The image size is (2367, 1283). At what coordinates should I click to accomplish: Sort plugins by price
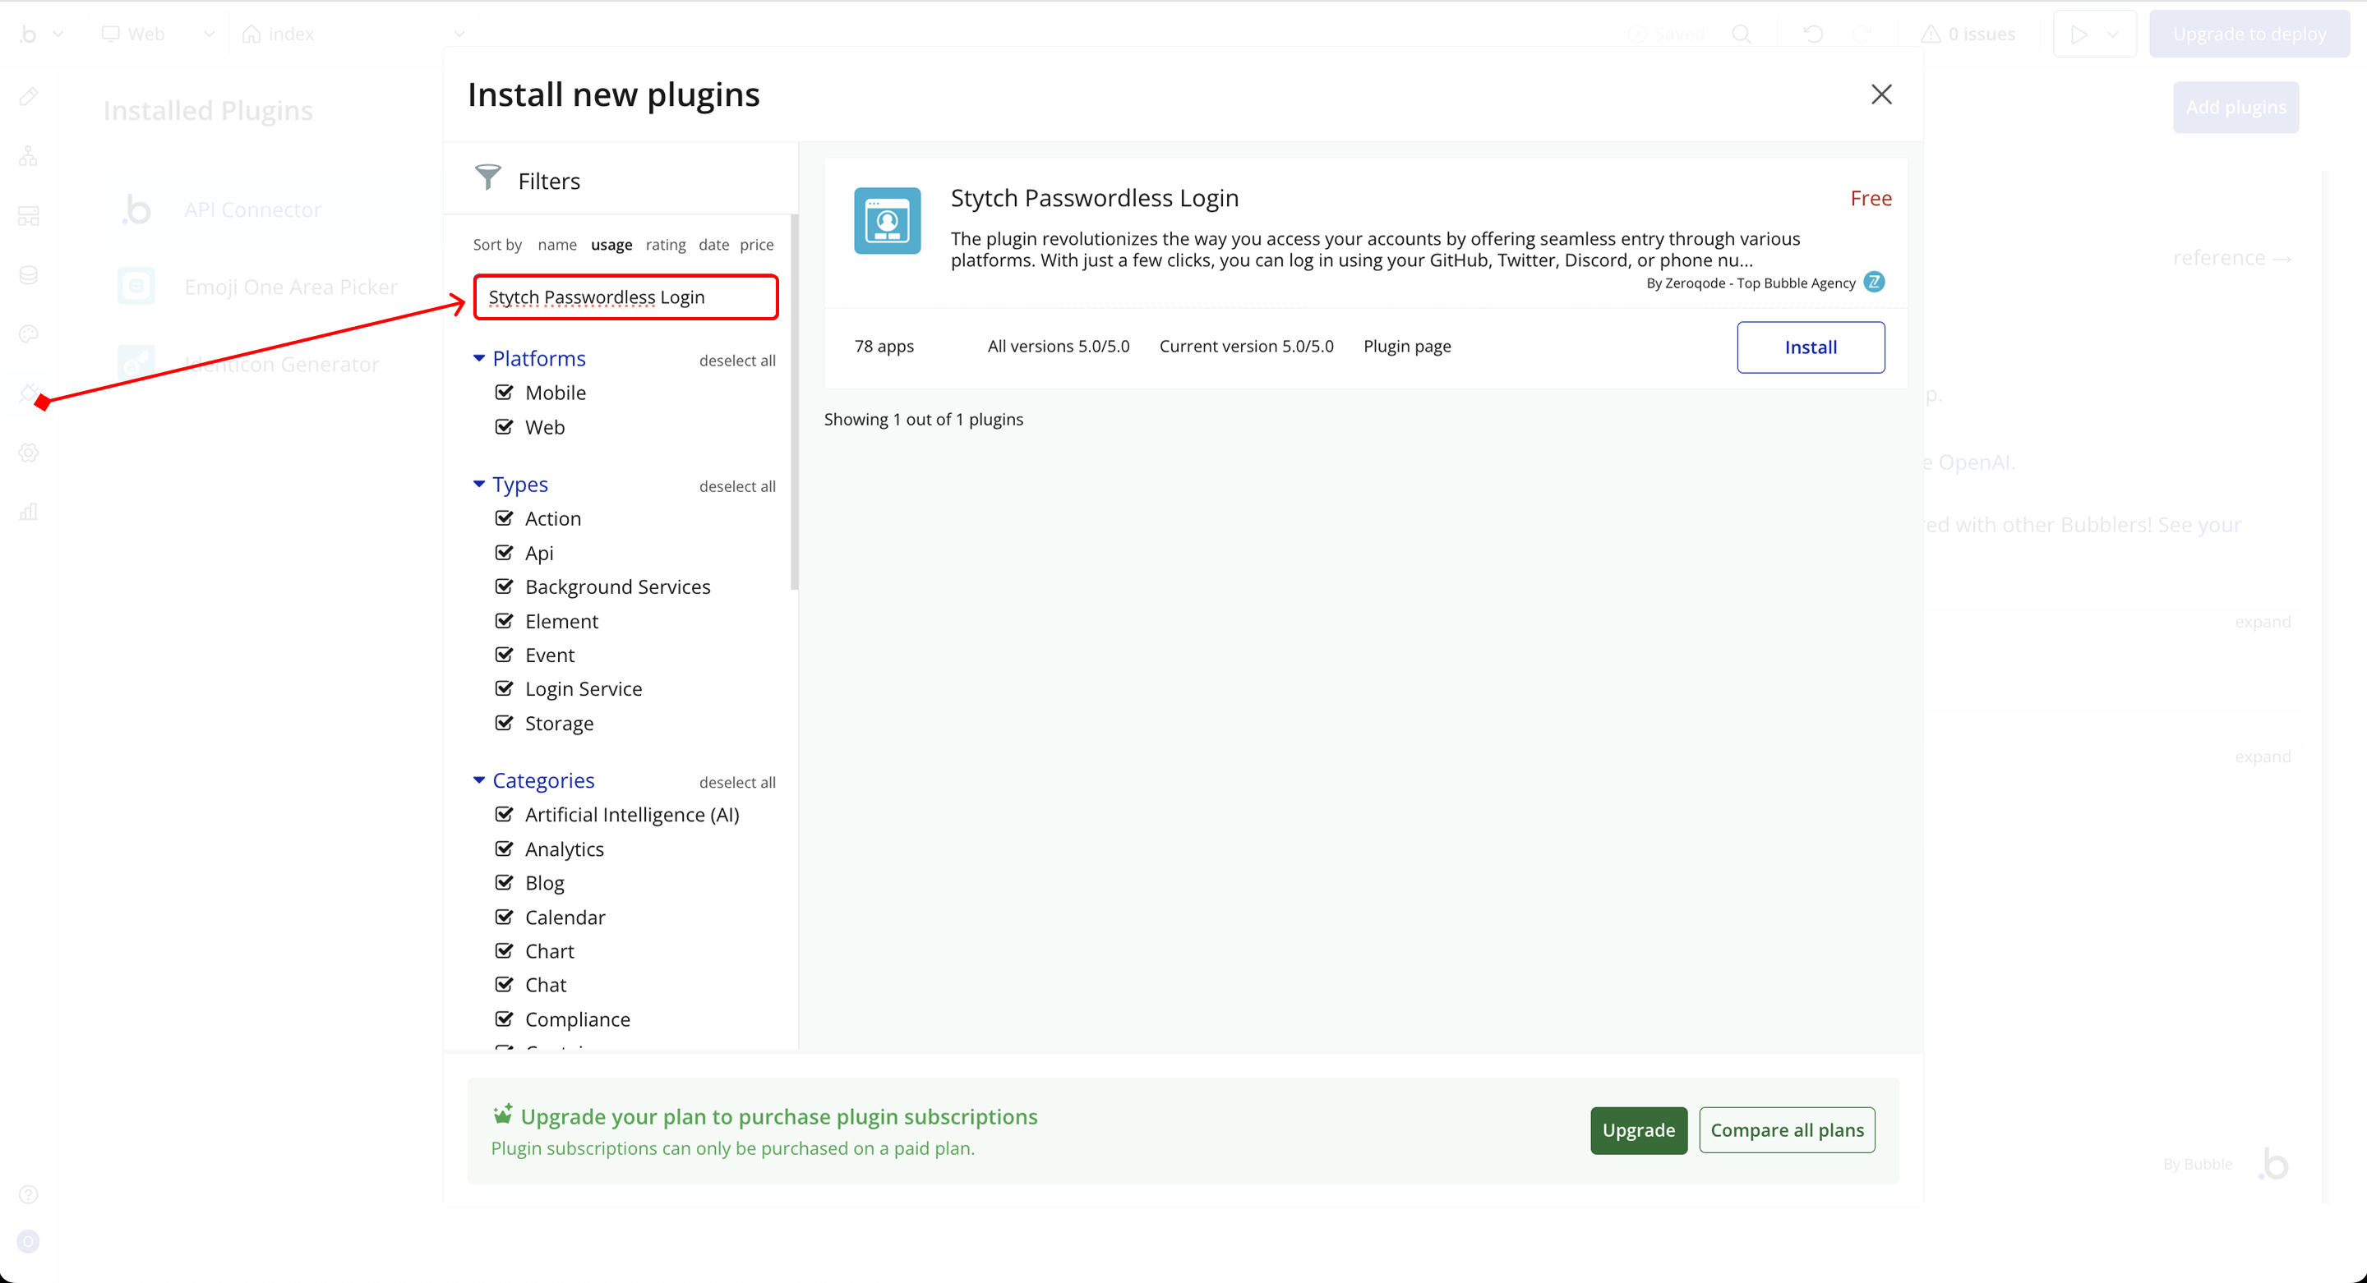pyautogui.click(x=756, y=244)
